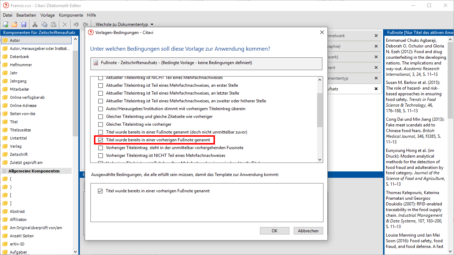
Task: Open the Vorlage menu
Action: point(48,15)
